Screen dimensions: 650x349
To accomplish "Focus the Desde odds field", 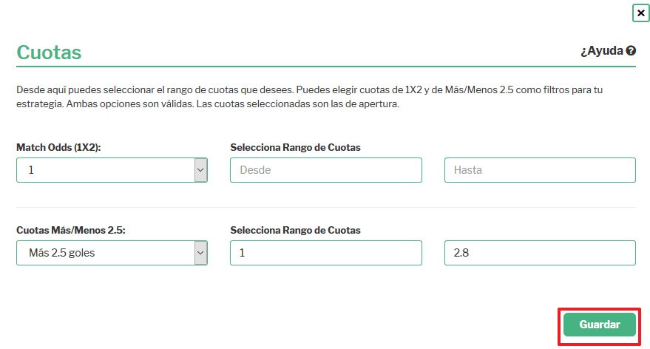I will [326, 170].
